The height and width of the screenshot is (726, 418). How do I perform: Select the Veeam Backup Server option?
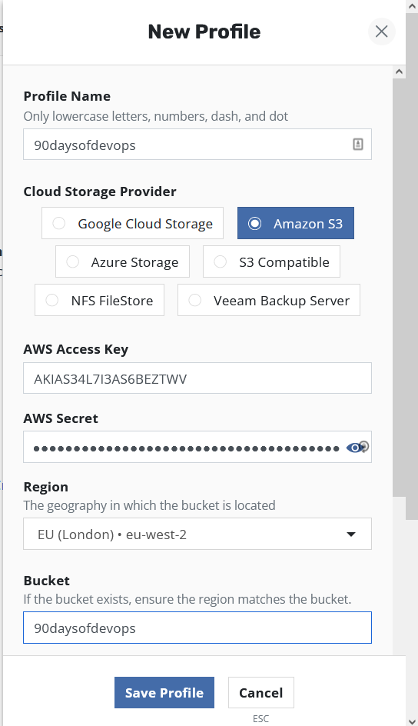tap(269, 300)
